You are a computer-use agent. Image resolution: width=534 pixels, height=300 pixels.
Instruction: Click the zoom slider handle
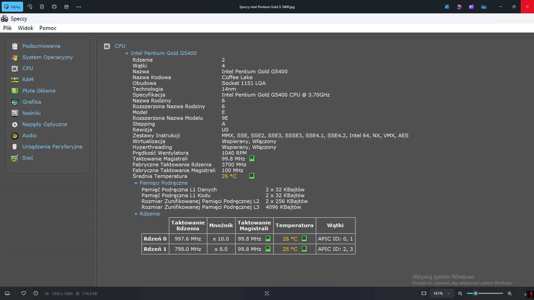point(476,293)
